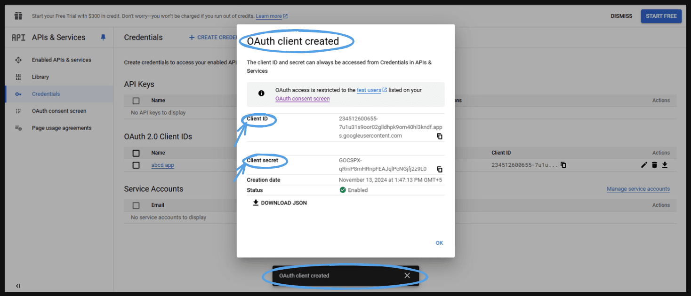Select Credentials in the sidebar
This screenshot has height=296, width=691.
click(46, 94)
